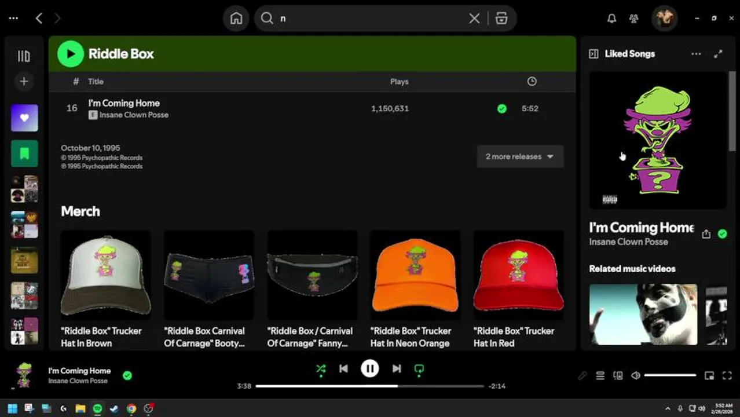This screenshot has height=417, width=740.
Task: Open Trucker Hat In Neon Orange
Action: pyautogui.click(x=415, y=290)
